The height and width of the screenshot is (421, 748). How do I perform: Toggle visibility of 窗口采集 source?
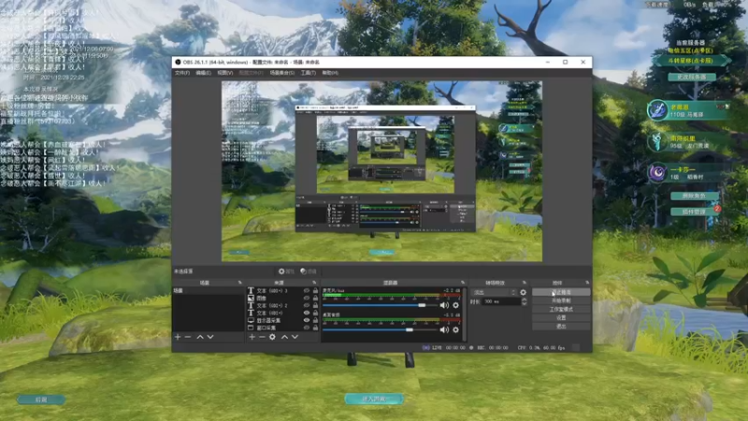point(307,328)
